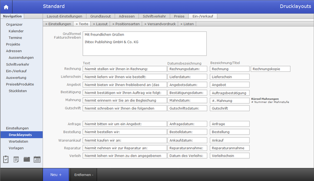Open the Layout sub-tab
This screenshot has height=181, width=314.
(x=100, y=24)
